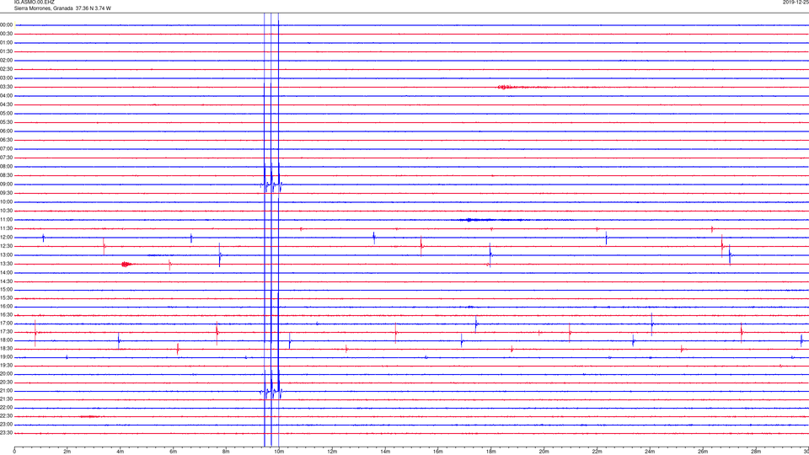The width and height of the screenshot is (809, 455).
Task: Select the 14m axis tick label
Action: click(x=385, y=452)
